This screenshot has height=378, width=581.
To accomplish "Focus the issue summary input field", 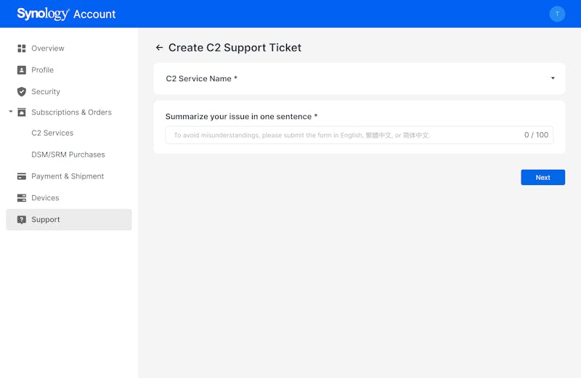I will (x=359, y=135).
